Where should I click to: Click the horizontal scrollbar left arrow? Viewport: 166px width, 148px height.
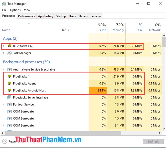click(x=3, y=133)
